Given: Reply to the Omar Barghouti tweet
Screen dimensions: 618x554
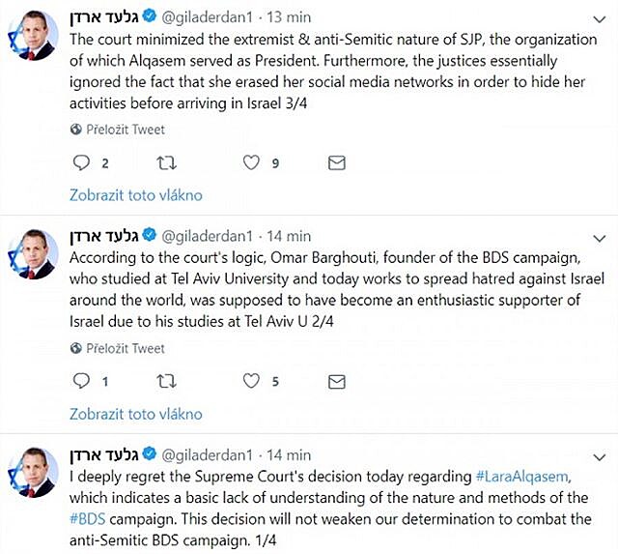Looking at the screenshot, I should point(81,381).
